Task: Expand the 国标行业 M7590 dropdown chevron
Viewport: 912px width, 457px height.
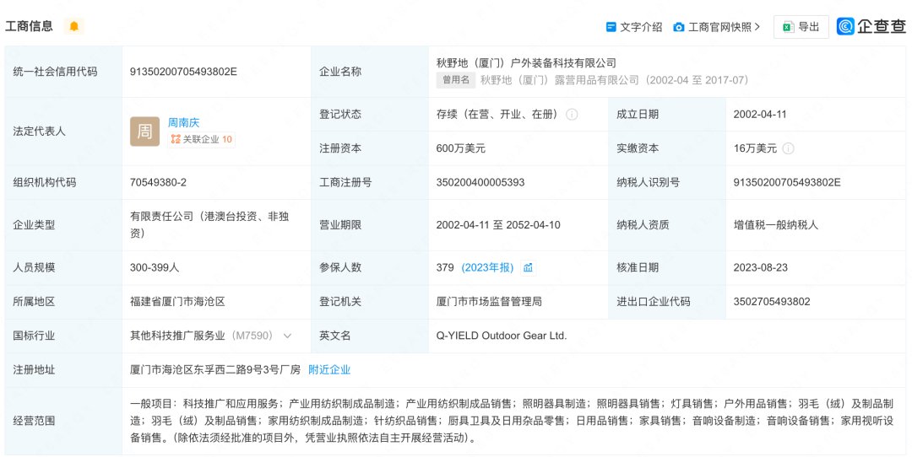Action: pyautogui.click(x=287, y=336)
